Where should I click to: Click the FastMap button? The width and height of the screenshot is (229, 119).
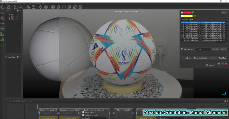[222, 58]
